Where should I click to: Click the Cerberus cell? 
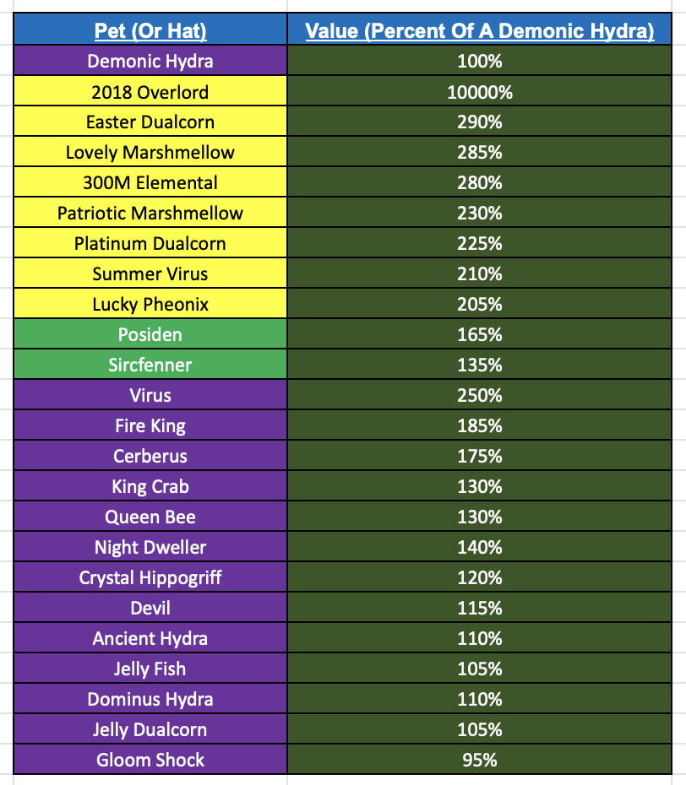click(x=150, y=457)
